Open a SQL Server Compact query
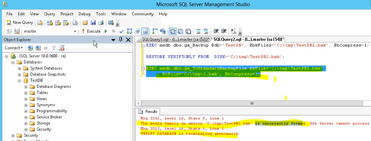This screenshot has height=141, width=371. (75, 23)
